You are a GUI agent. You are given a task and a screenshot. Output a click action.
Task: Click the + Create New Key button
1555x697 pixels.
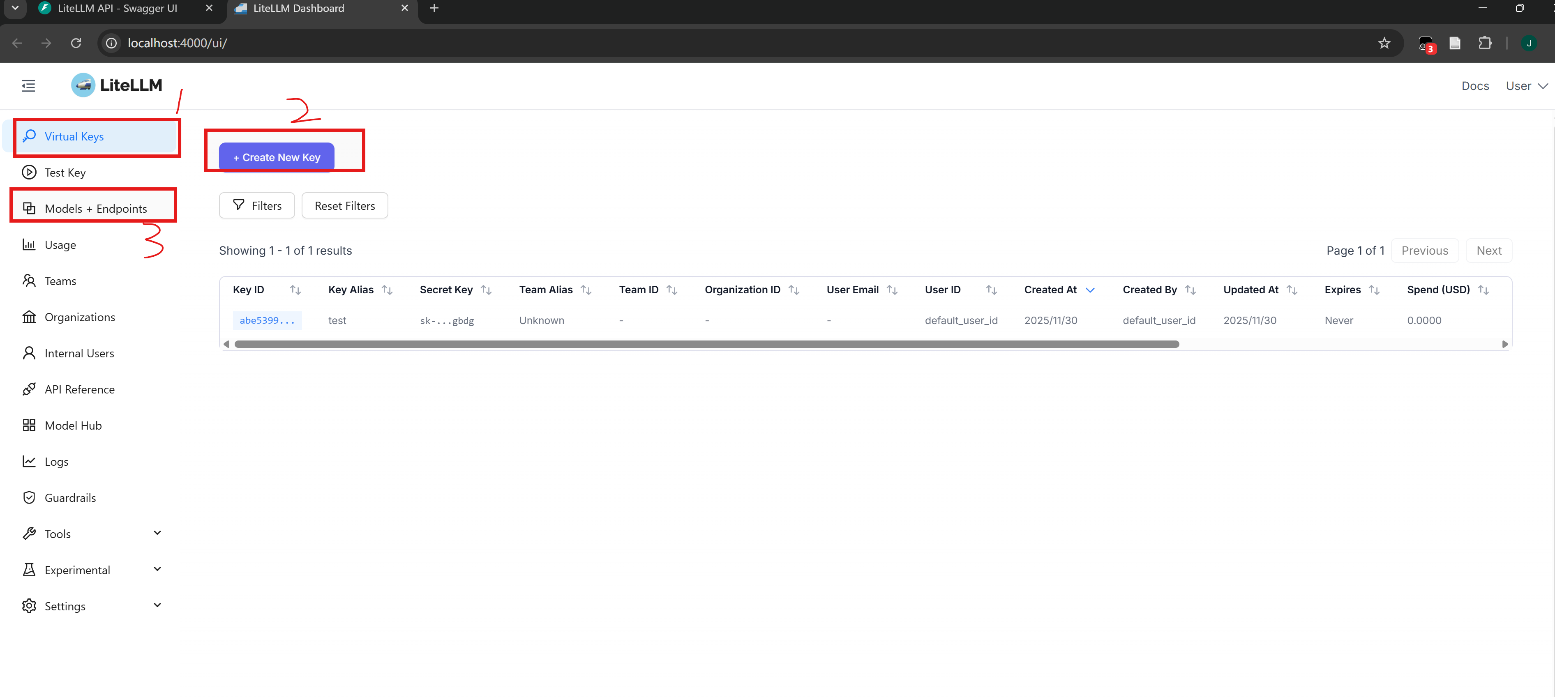(277, 157)
